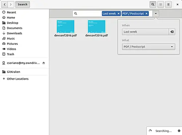Viewport: 182px width, 135px height.
Task: Click the GitKraken folder icon
Action: (x=4, y=72)
